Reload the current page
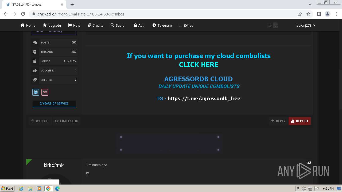342x192 pixels. click(23, 14)
